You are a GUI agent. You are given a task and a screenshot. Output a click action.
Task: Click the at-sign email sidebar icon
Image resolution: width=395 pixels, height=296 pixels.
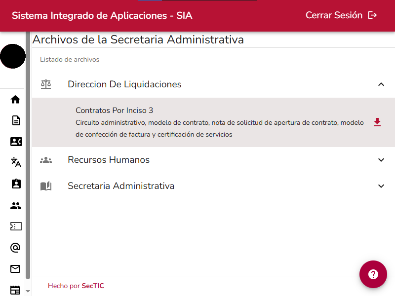pyautogui.click(x=15, y=248)
